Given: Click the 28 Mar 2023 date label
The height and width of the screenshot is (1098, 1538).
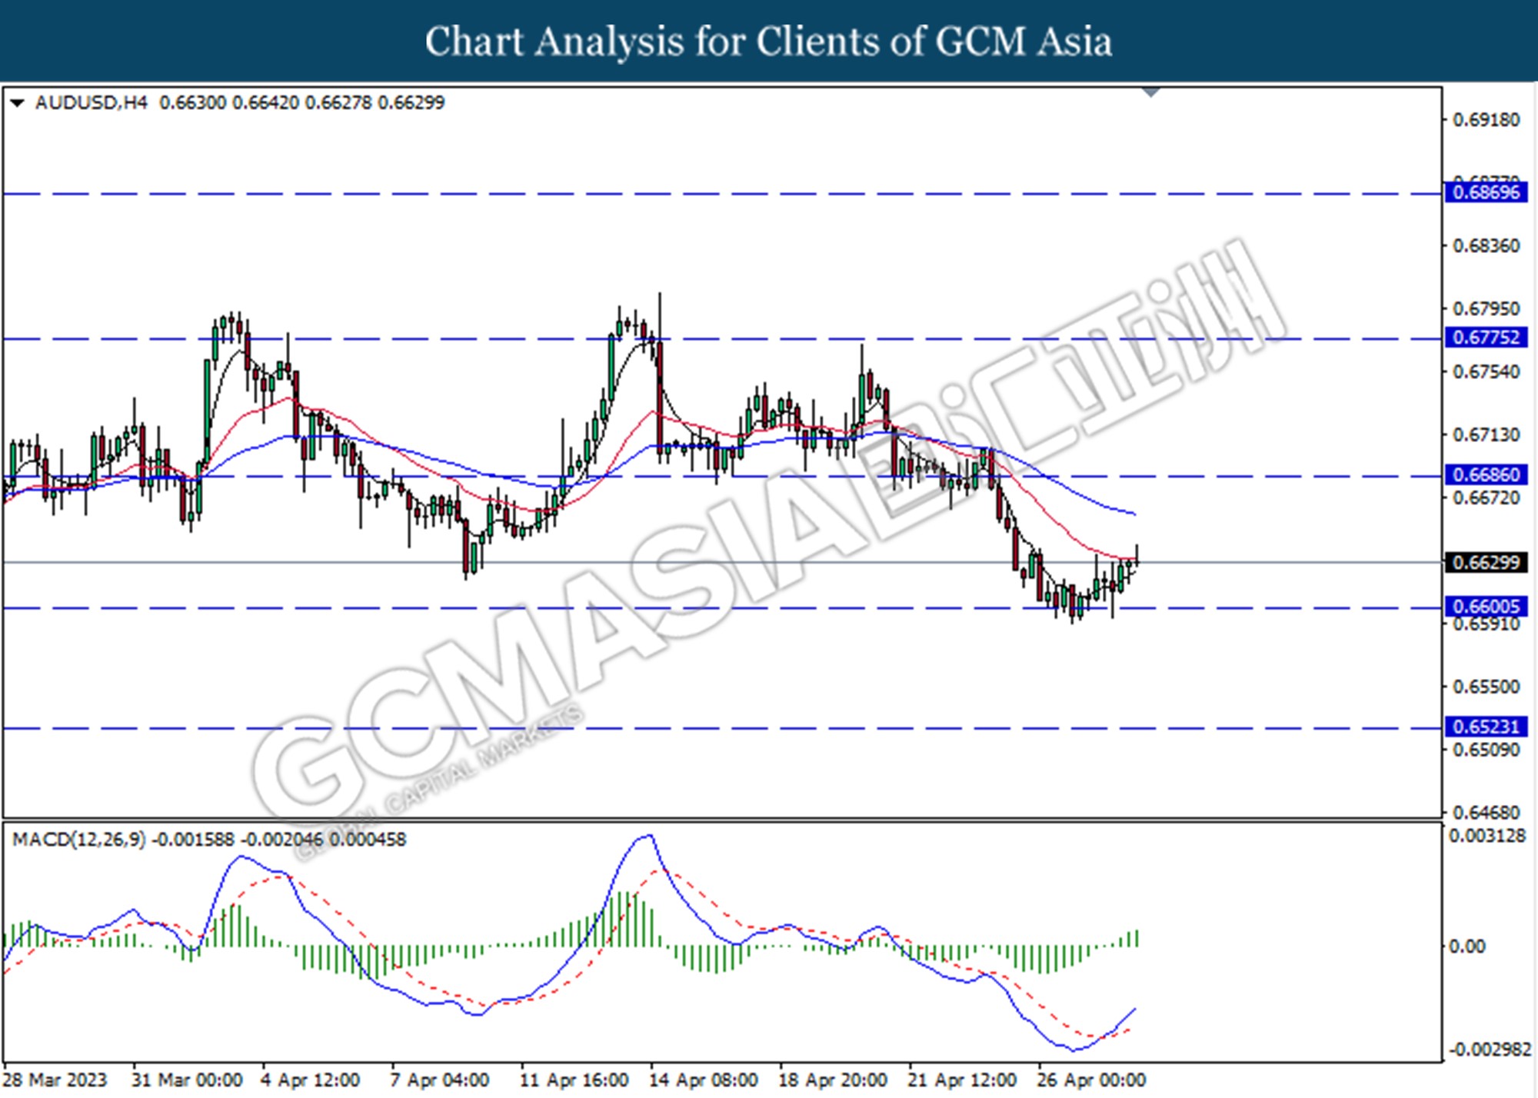Looking at the screenshot, I should 55,1080.
